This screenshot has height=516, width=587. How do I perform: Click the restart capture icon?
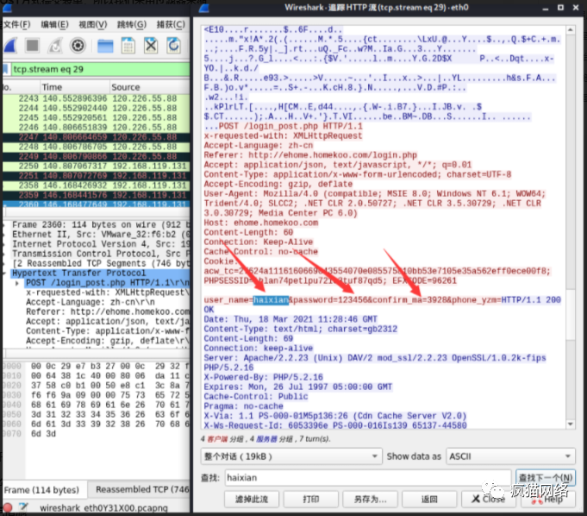pos(55,46)
